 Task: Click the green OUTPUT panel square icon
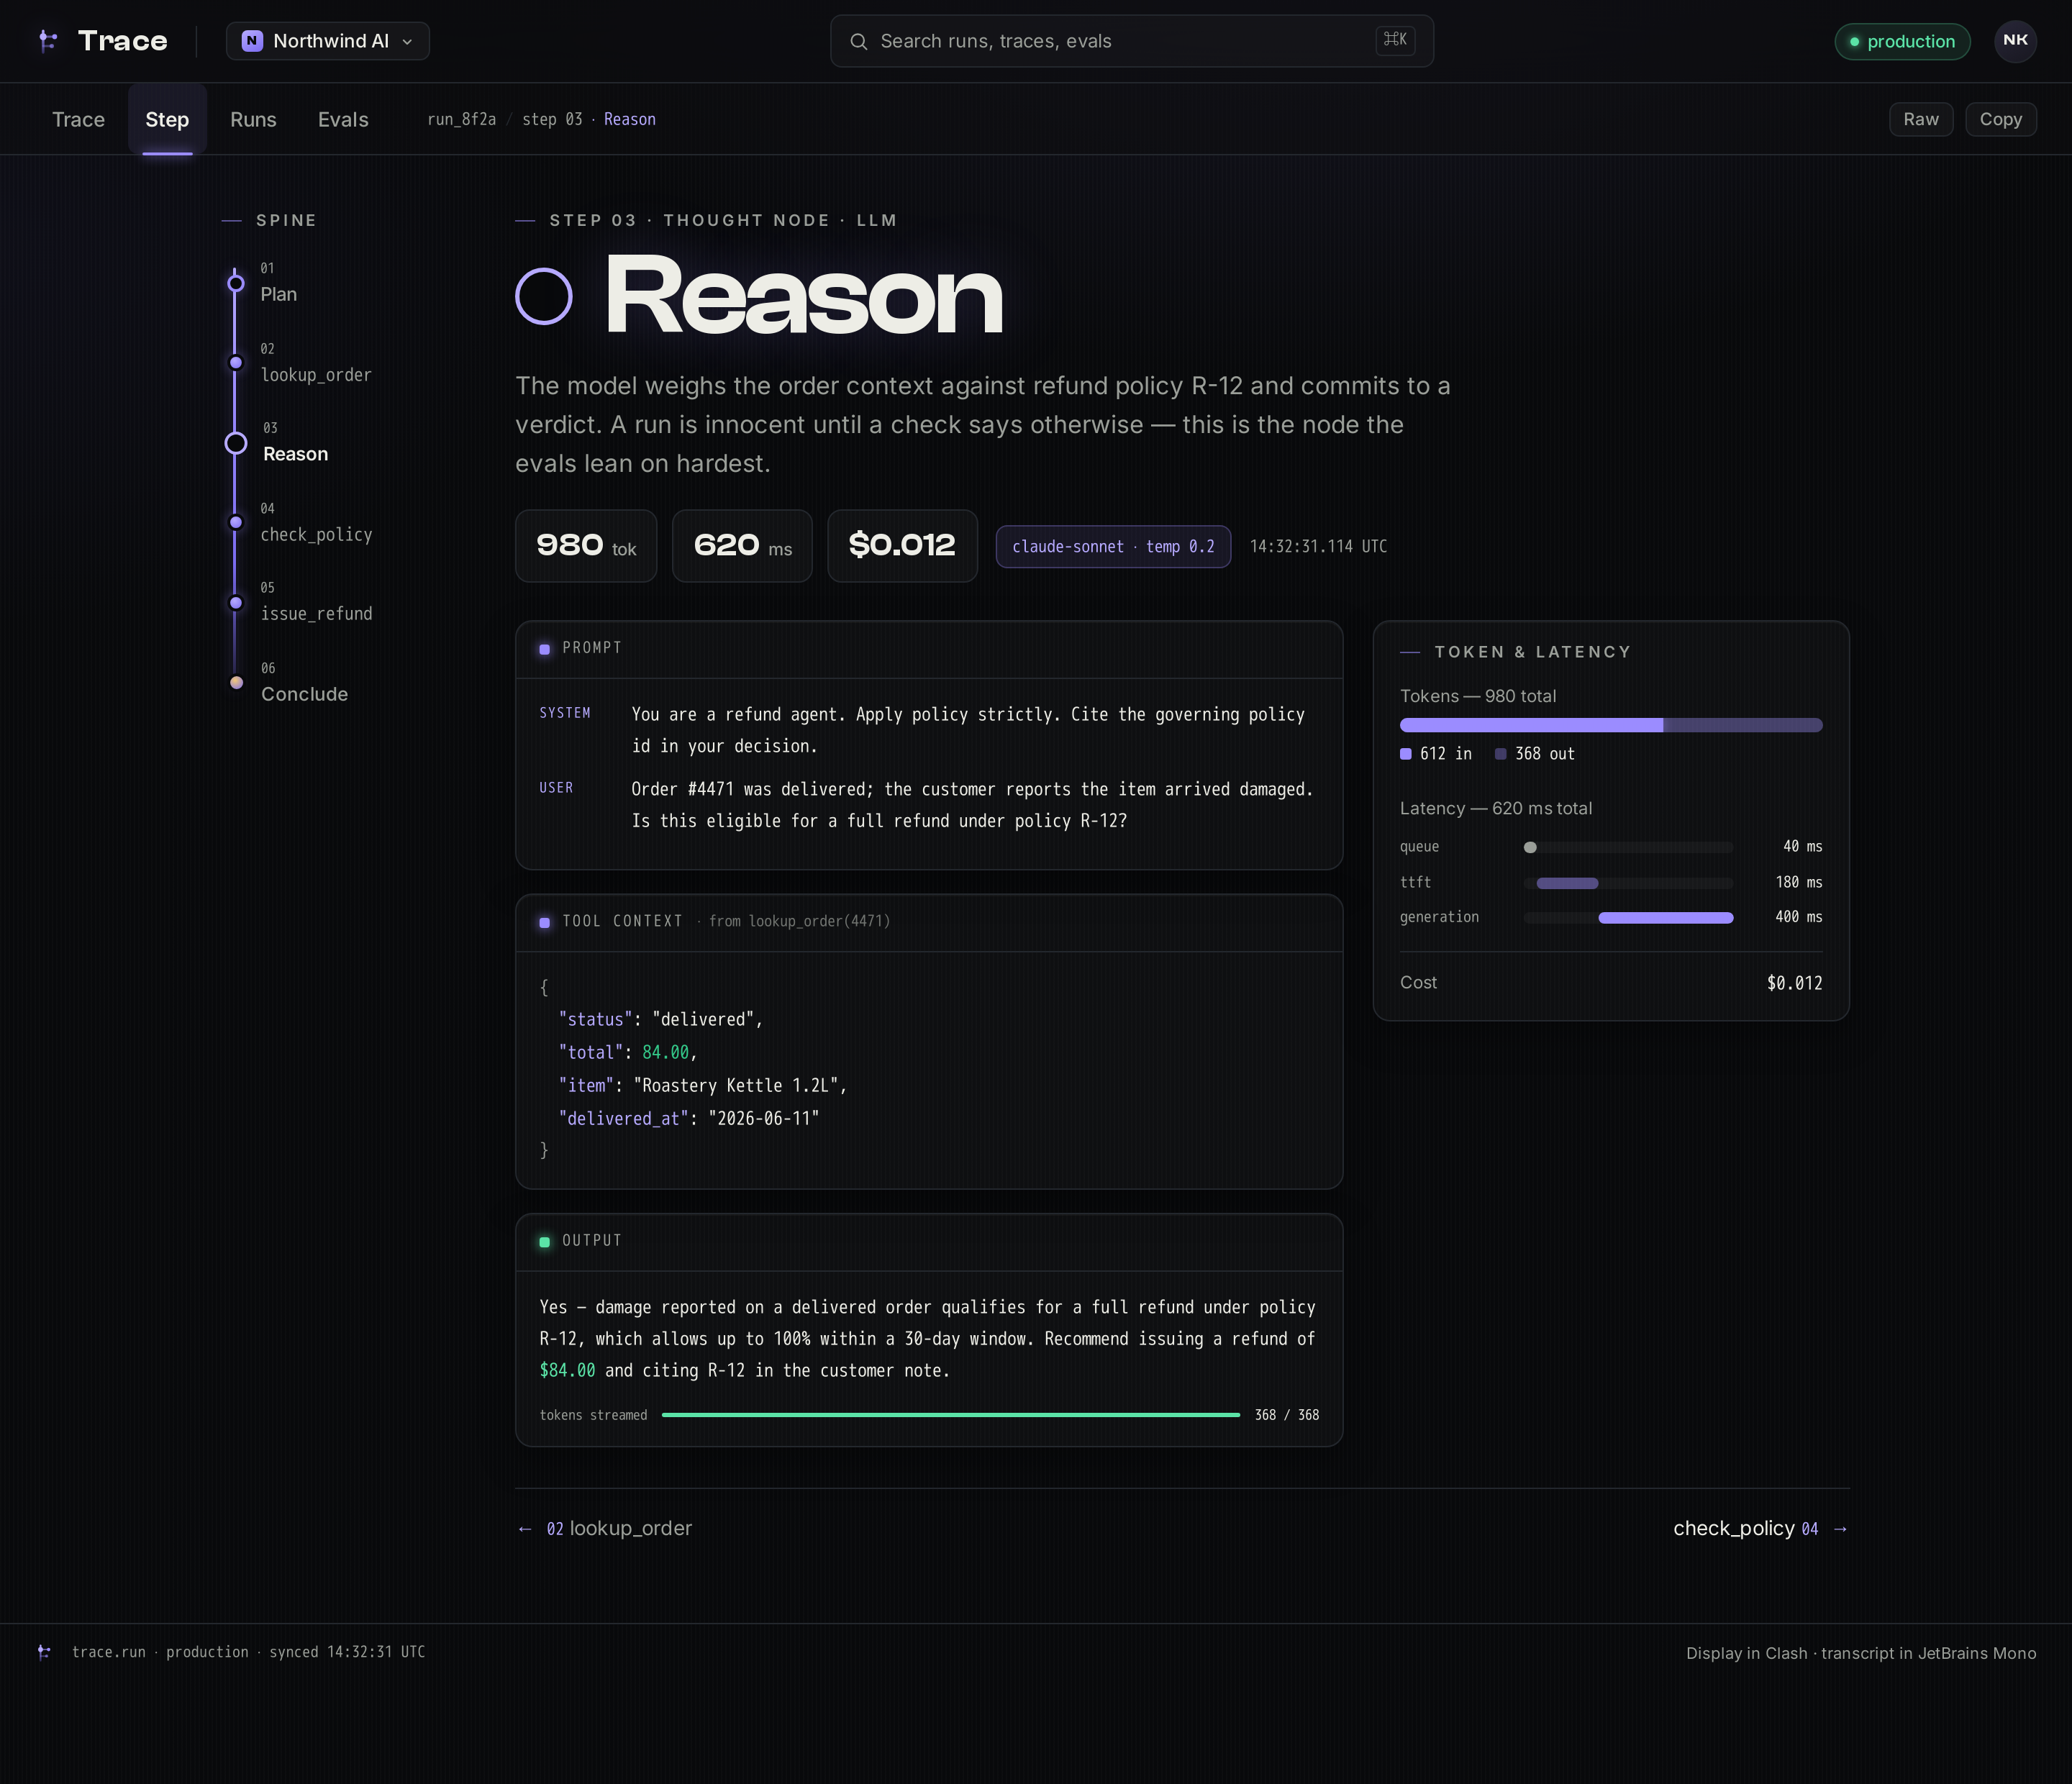coord(545,1242)
